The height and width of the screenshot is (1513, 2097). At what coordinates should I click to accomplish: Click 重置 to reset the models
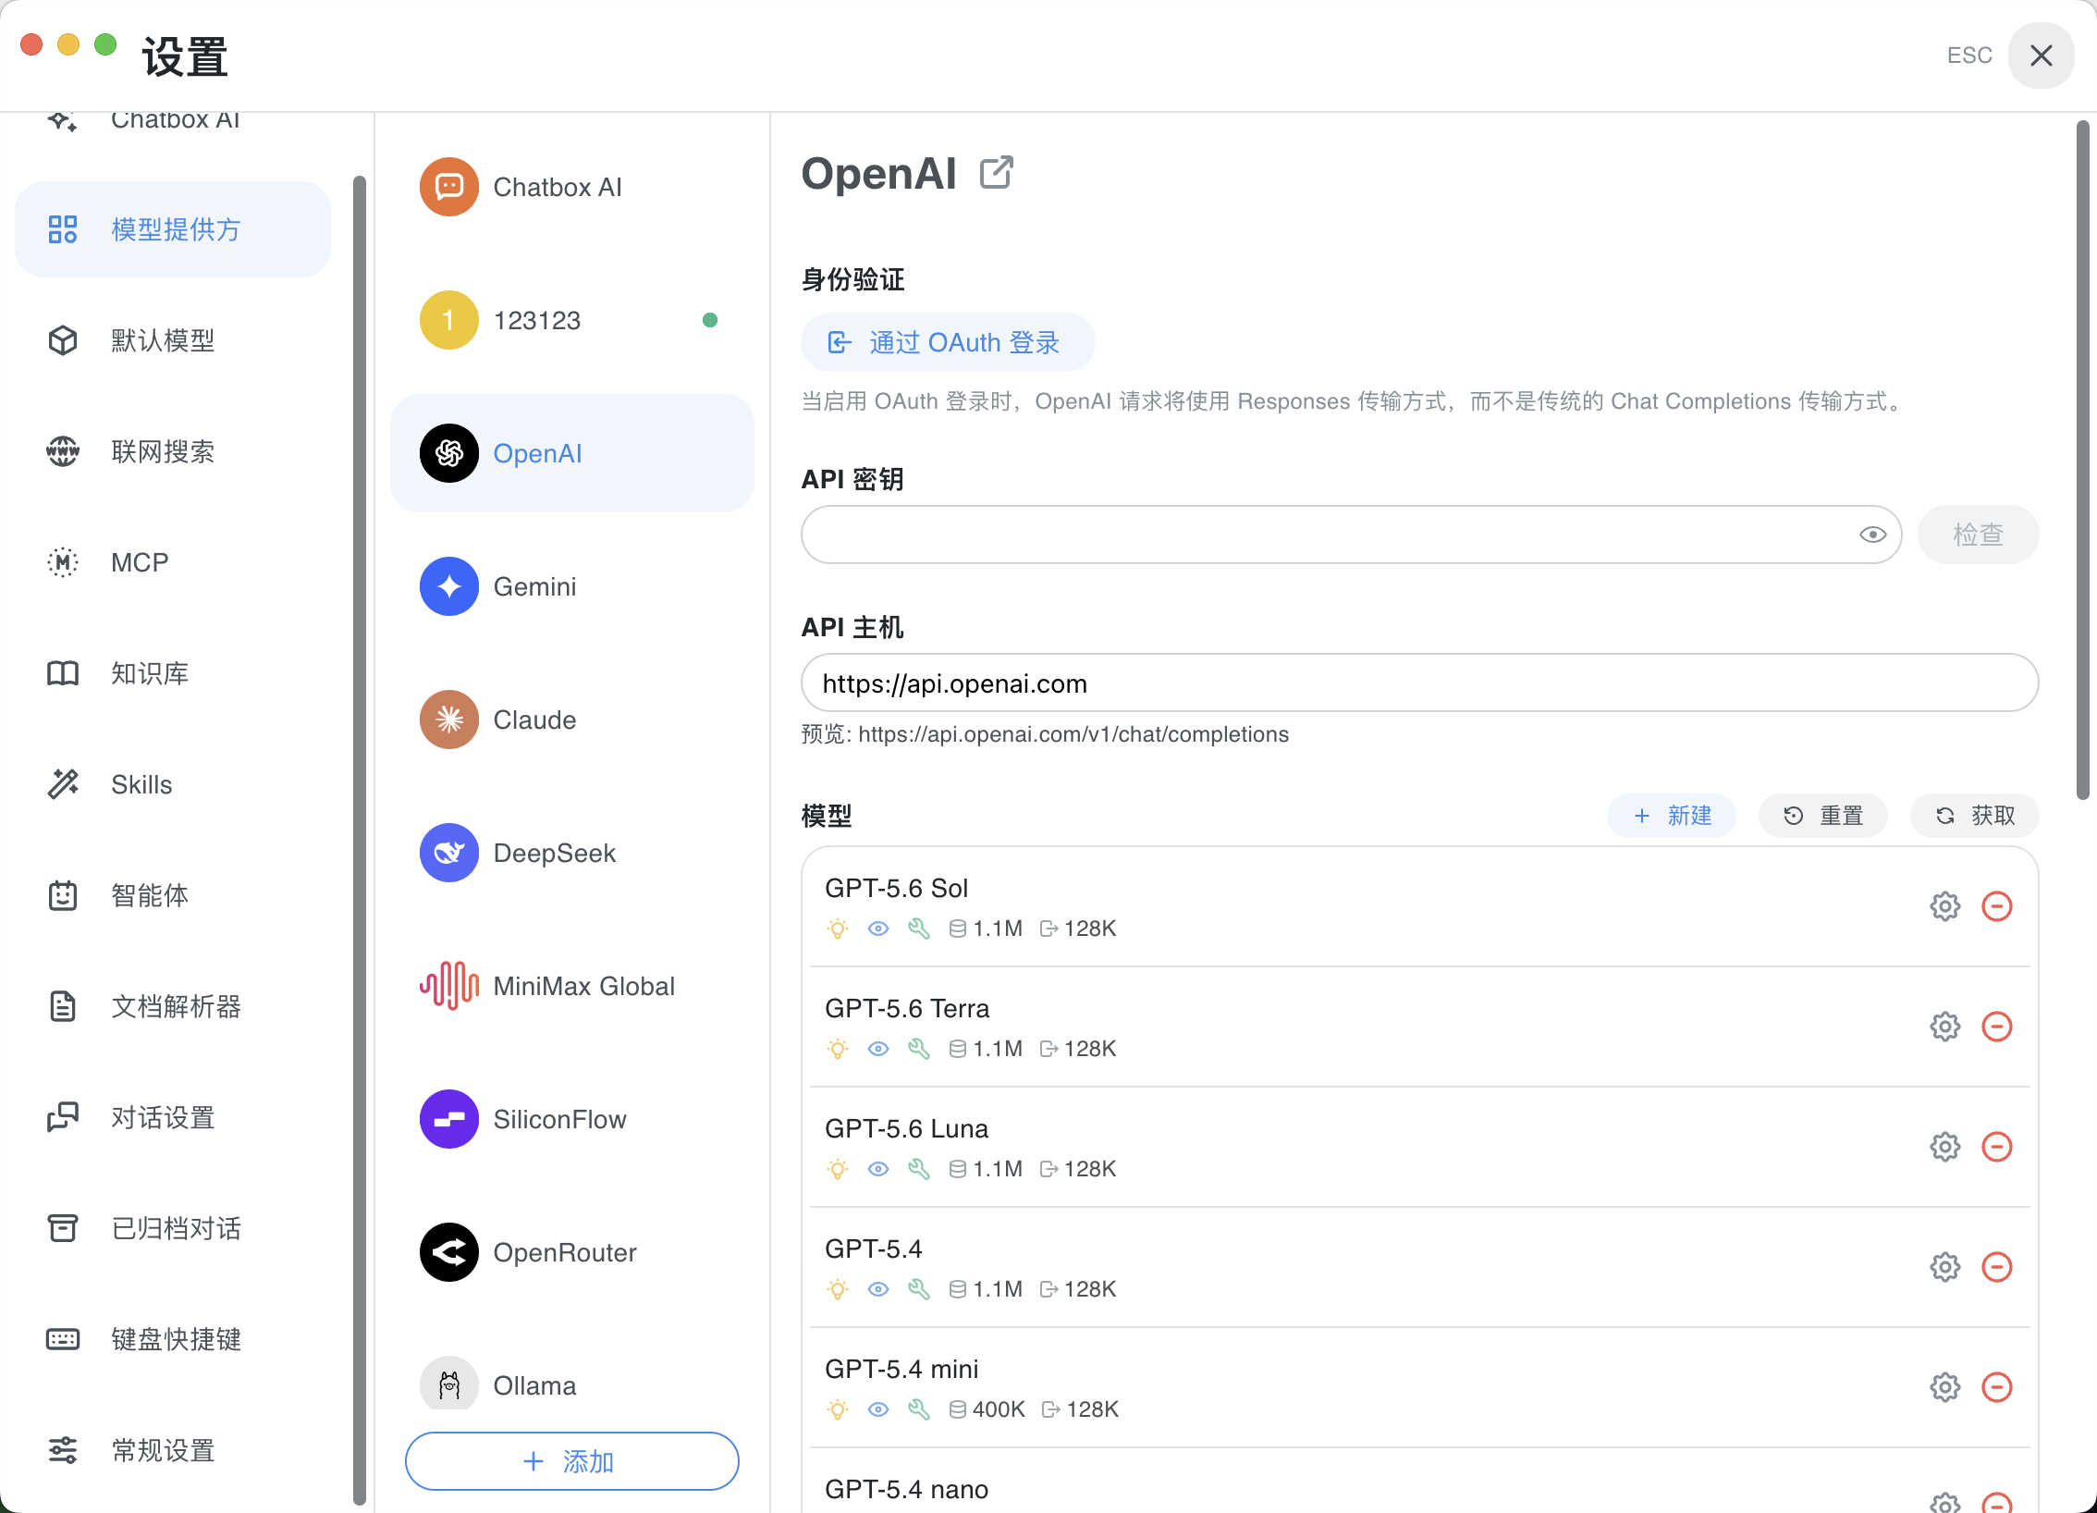[1823, 816]
